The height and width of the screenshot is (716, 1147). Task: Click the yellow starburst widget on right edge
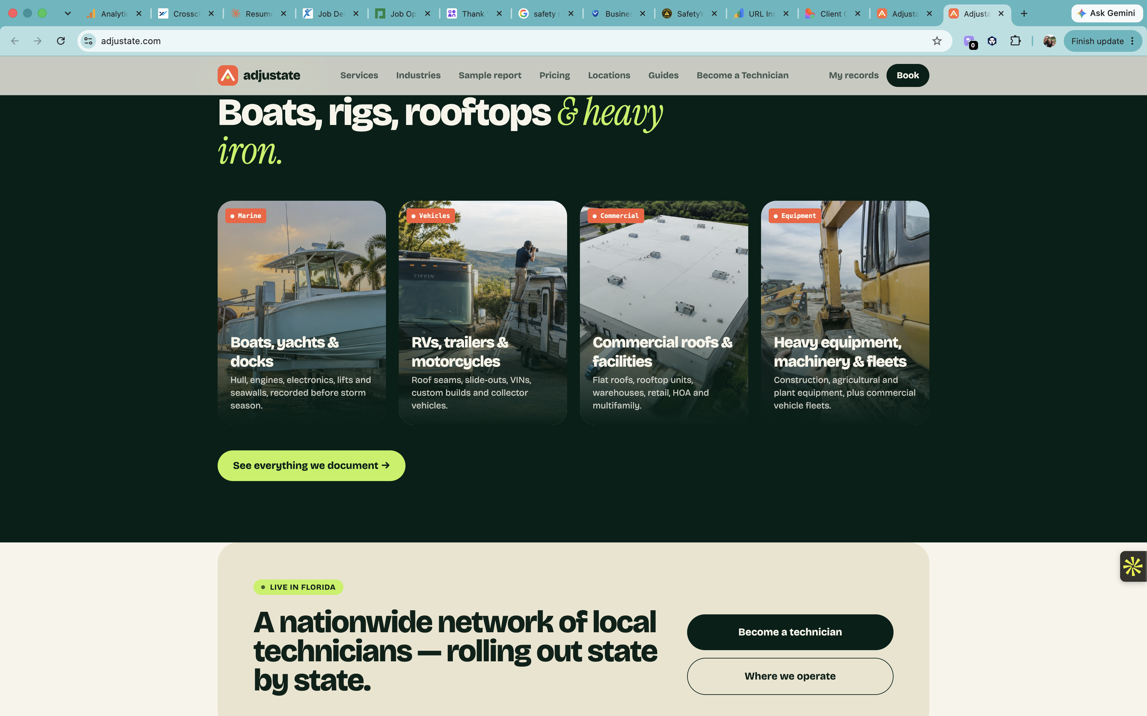1133,566
